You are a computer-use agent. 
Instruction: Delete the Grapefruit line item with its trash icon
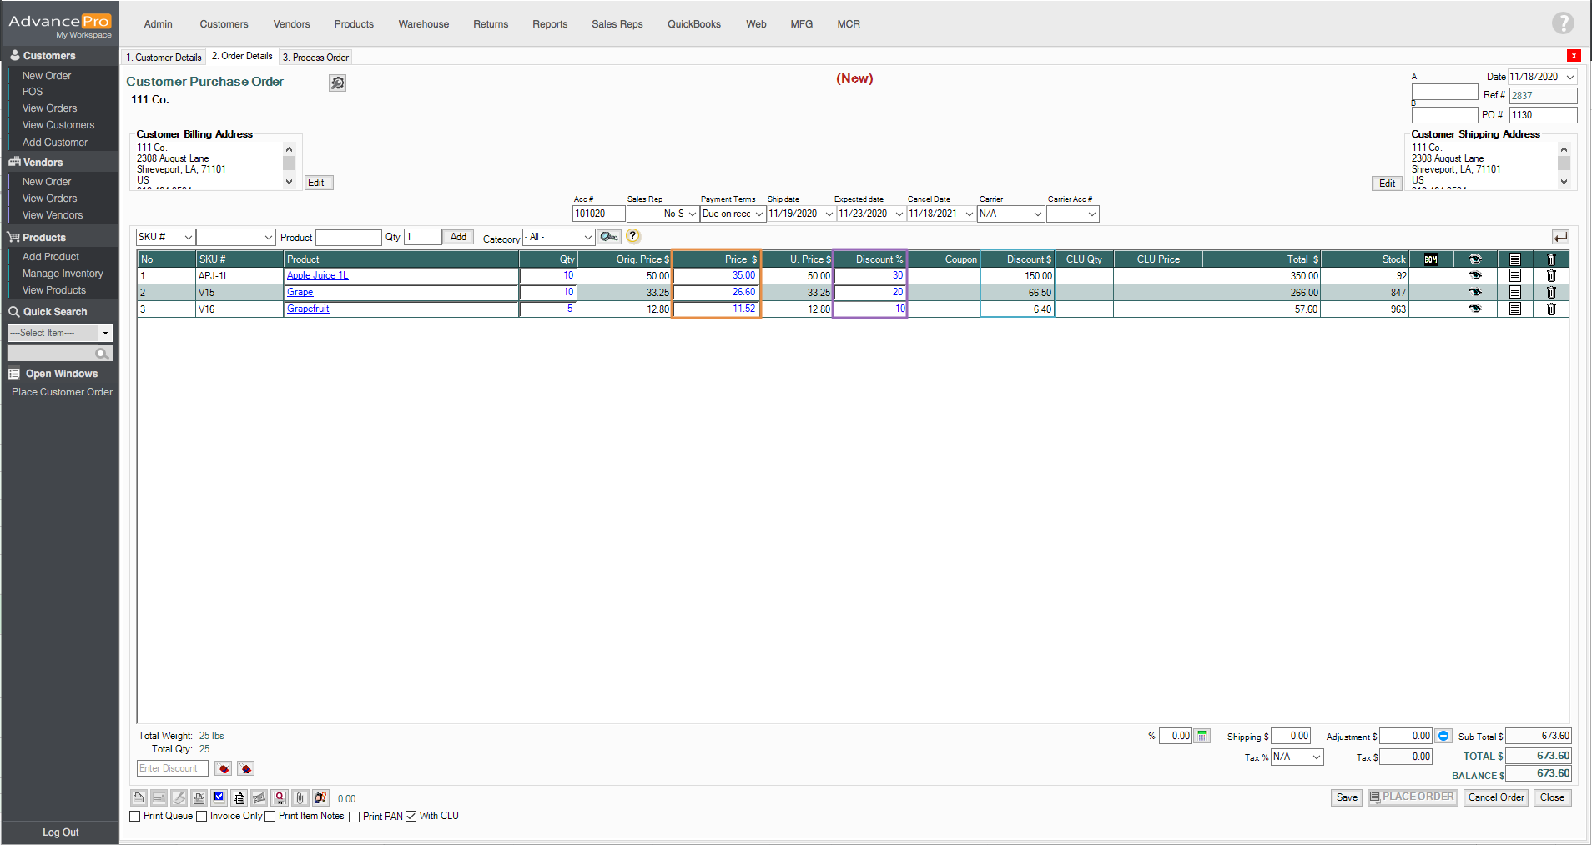[x=1551, y=309]
